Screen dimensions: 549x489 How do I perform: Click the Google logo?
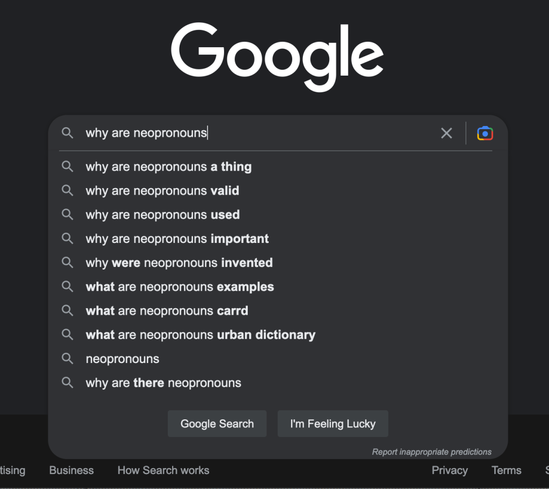(277, 56)
